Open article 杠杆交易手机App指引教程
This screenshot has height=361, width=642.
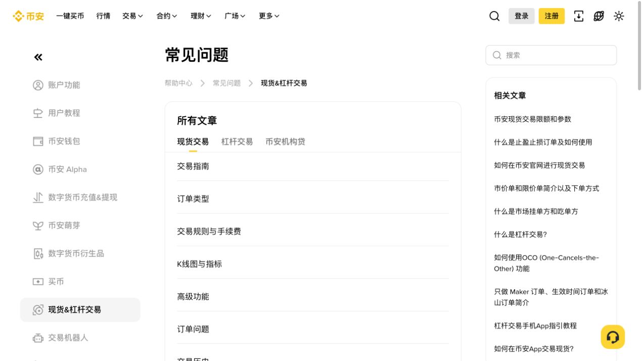click(535, 326)
